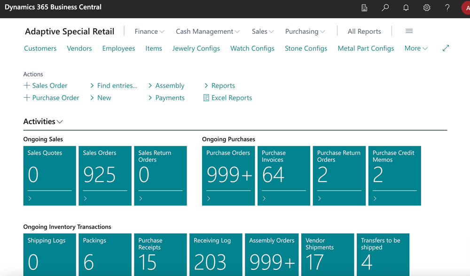Create a new Sales Order

46,86
